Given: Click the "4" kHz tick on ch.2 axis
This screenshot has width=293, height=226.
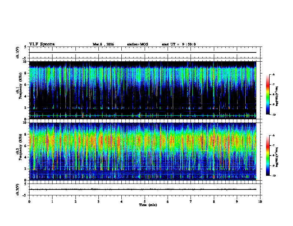Looking at the screenshot, I should point(26,157).
